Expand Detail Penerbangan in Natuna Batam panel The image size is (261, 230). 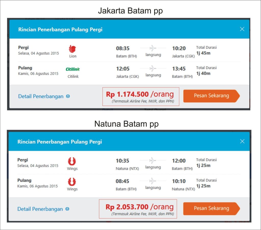(x=40, y=209)
